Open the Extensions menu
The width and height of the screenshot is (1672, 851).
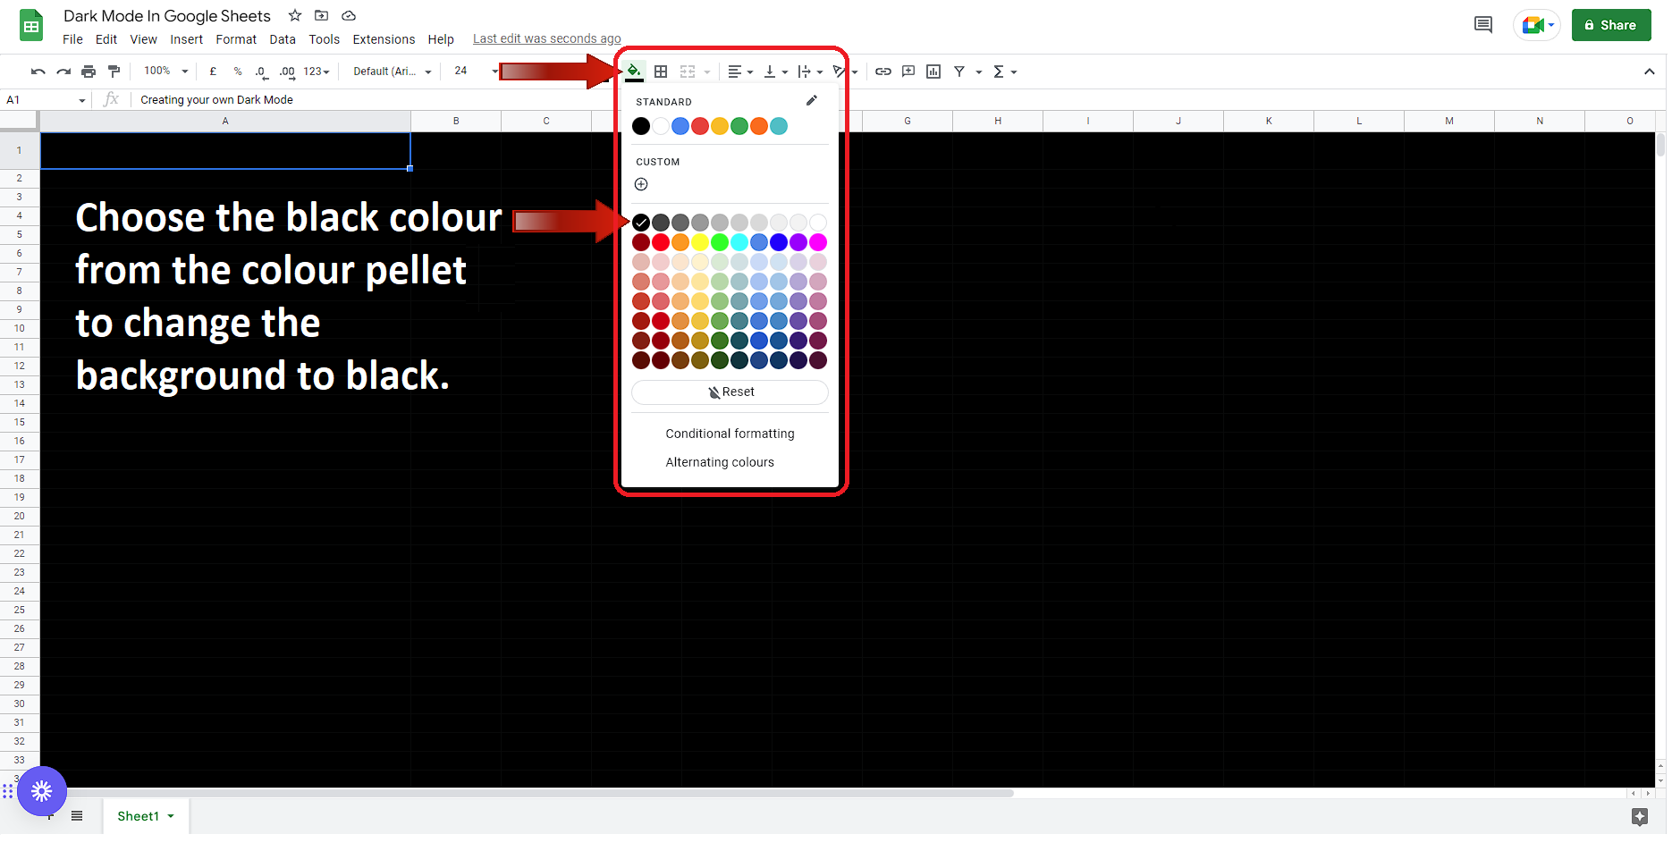384,39
